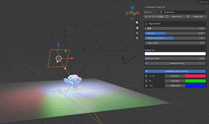The image size is (209, 124).
Task: Click the red X axis gizmo handle
Action: [138, 13]
